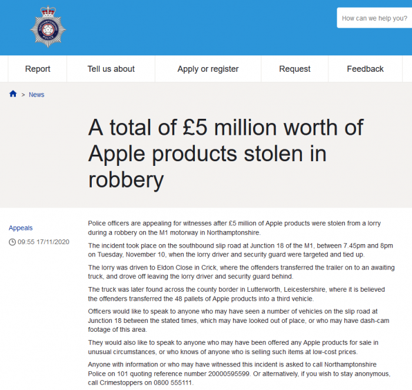412x390 pixels.
Task: Focus the 'How can we help you?' search box
Action: (374, 18)
